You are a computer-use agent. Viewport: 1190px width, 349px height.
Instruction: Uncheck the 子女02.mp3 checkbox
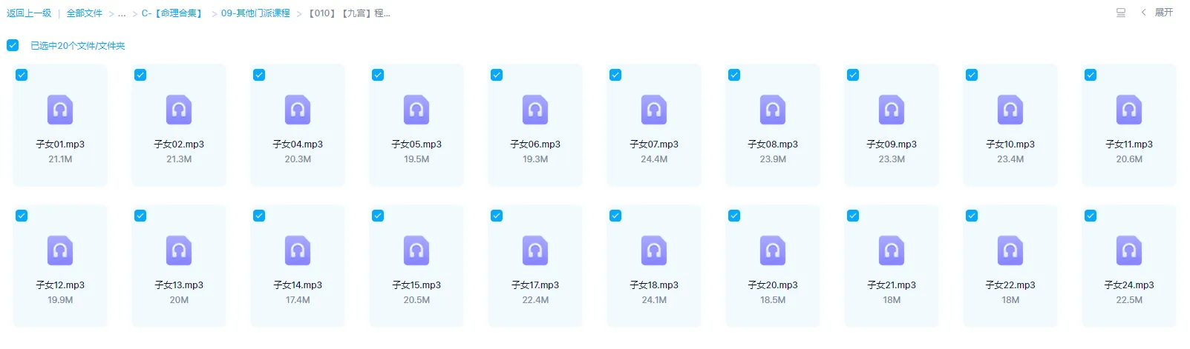[140, 75]
